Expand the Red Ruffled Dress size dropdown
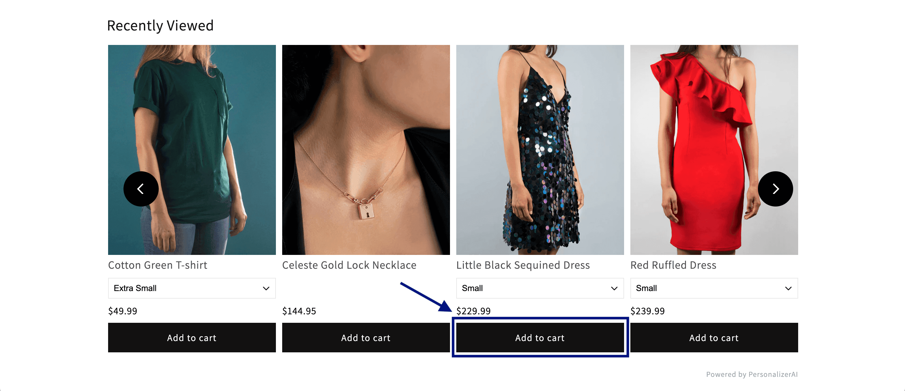 (714, 288)
